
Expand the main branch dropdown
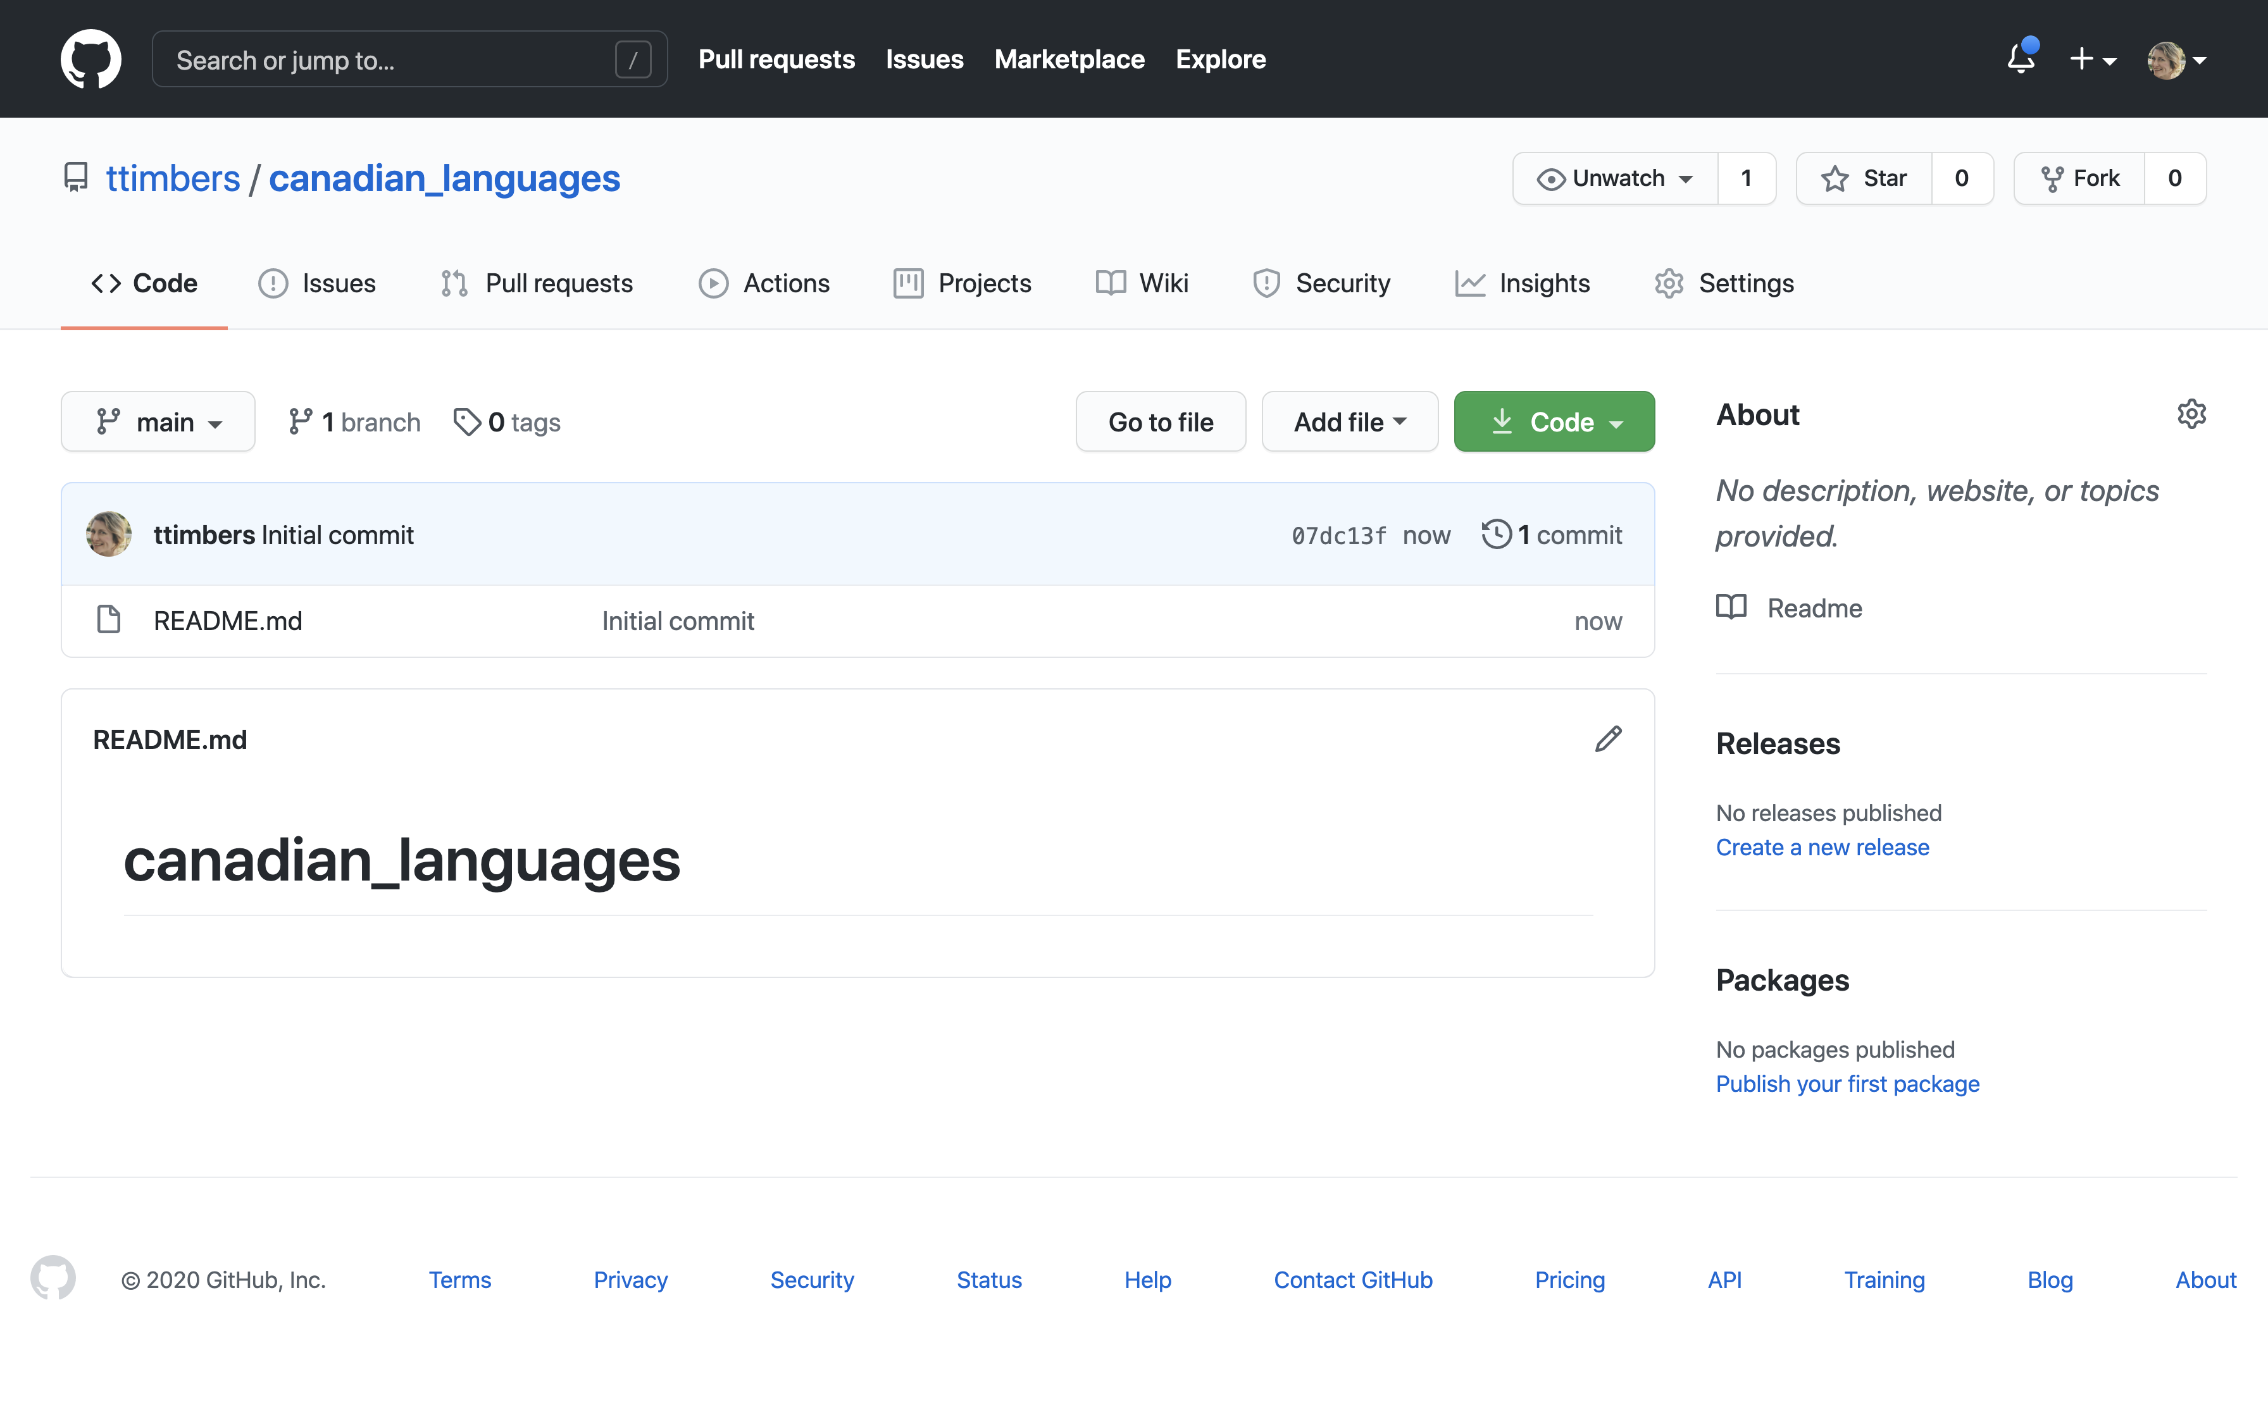tap(158, 422)
